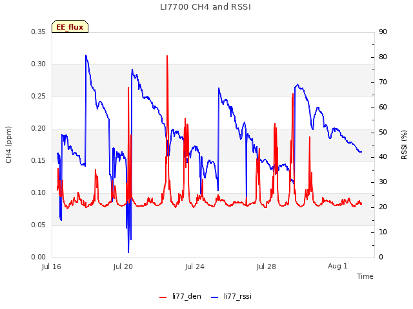
Task: Click the 80 right axis value
Action: [383, 57]
